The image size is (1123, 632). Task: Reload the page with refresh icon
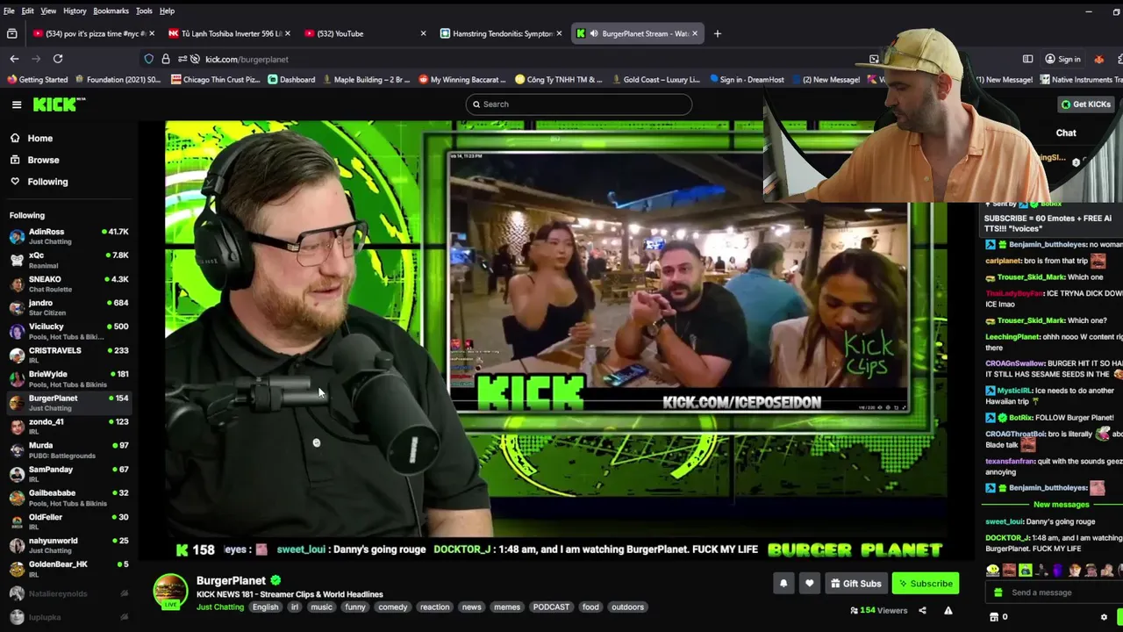58,59
